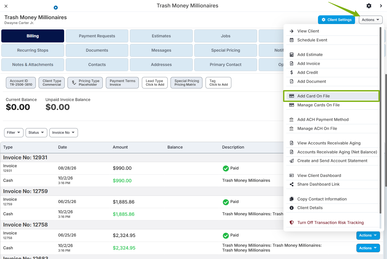
Task: Click the blue play circle icon
Action: click(x=56, y=8)
